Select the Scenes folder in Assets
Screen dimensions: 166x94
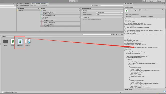coord(6,42)
